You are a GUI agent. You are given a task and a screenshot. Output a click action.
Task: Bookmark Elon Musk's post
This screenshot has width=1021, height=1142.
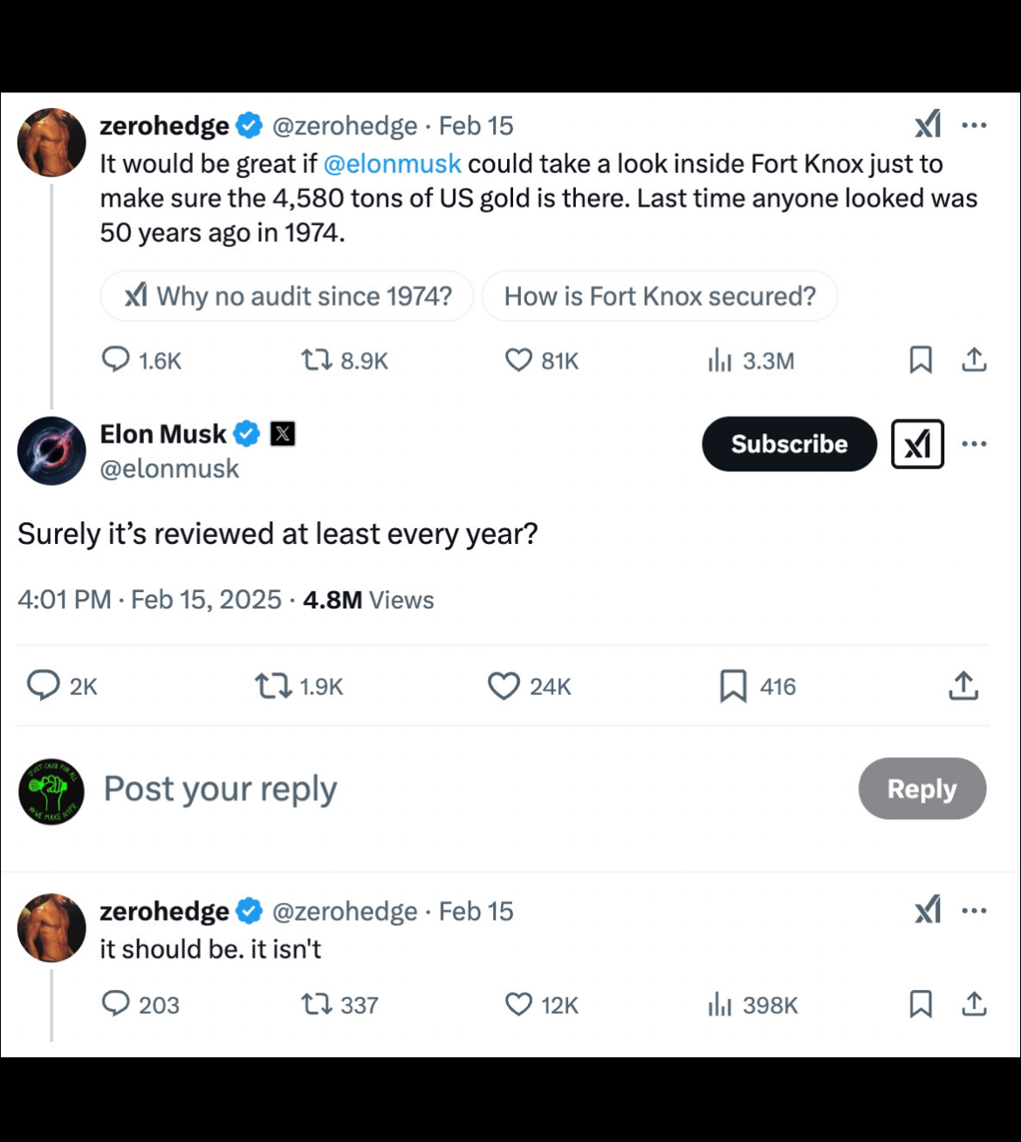pyautogui.click(x=733, y=686)
